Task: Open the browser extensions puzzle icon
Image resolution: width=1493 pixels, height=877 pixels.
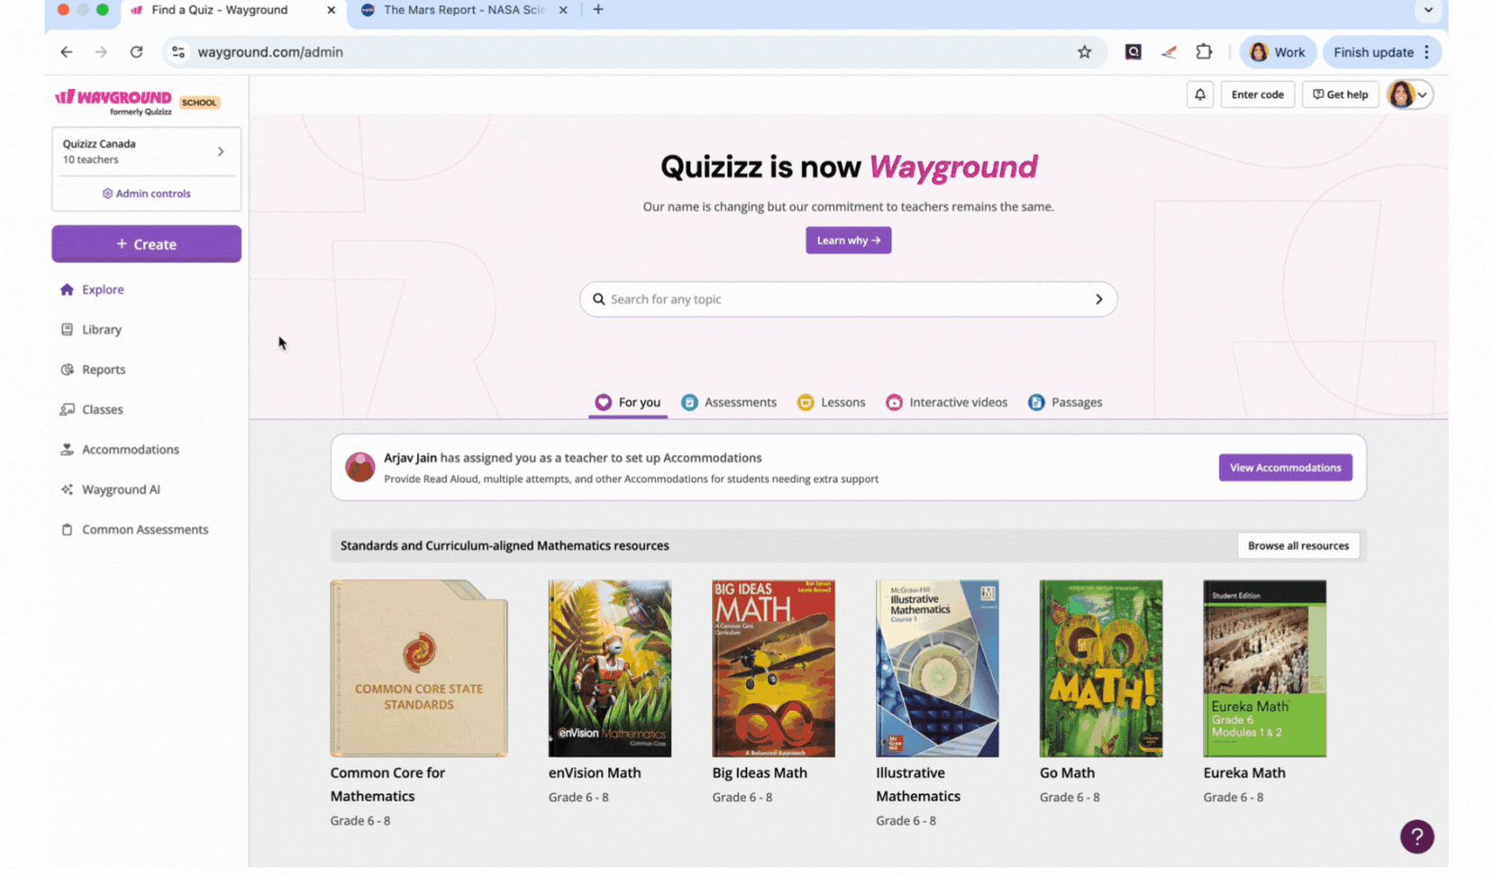Action: 1203,52
